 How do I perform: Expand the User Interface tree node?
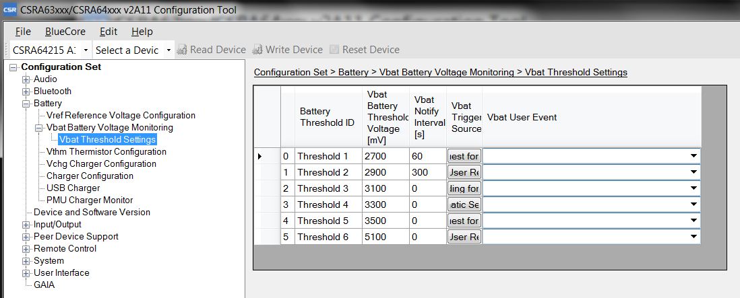26,273
